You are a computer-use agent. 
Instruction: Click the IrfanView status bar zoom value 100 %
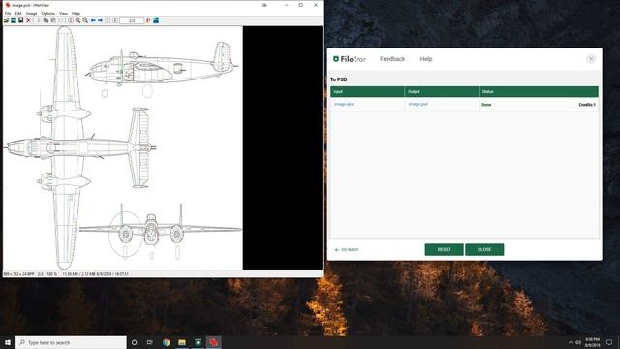coord(51,273)
